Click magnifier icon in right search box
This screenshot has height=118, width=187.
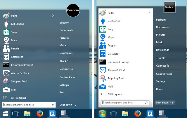[x=146, y=103]
